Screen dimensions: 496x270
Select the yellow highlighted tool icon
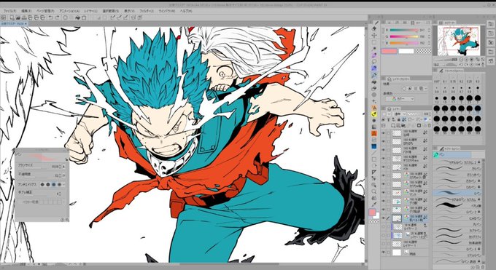click(374, 114)
